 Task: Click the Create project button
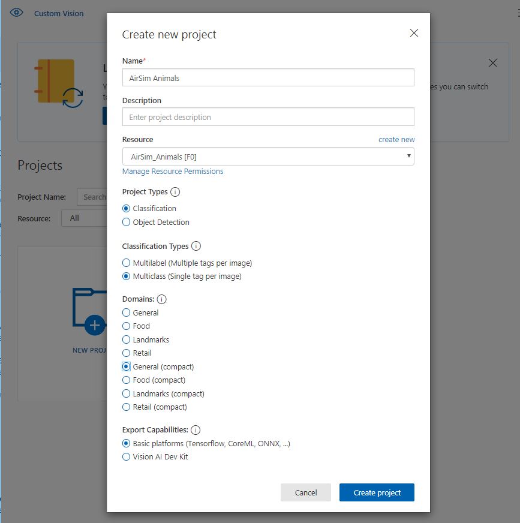(x=377, y=492)
